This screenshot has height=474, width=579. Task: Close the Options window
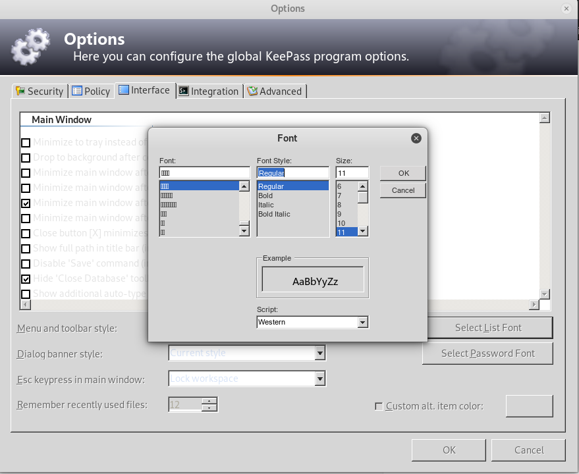(x=566, y=9)
